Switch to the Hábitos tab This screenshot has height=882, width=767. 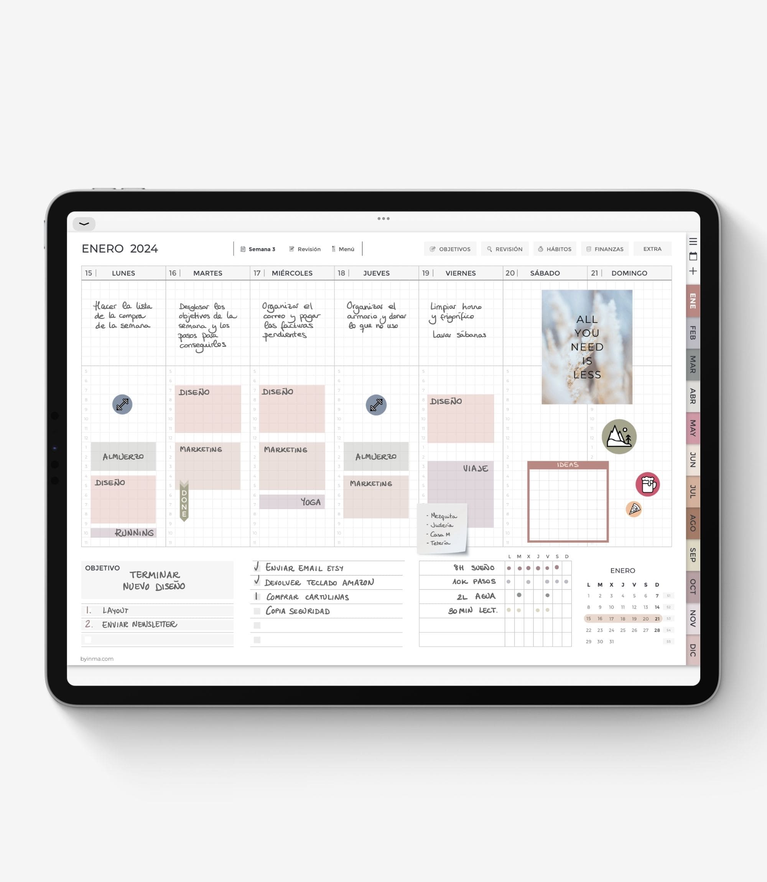tap(555, 249)
